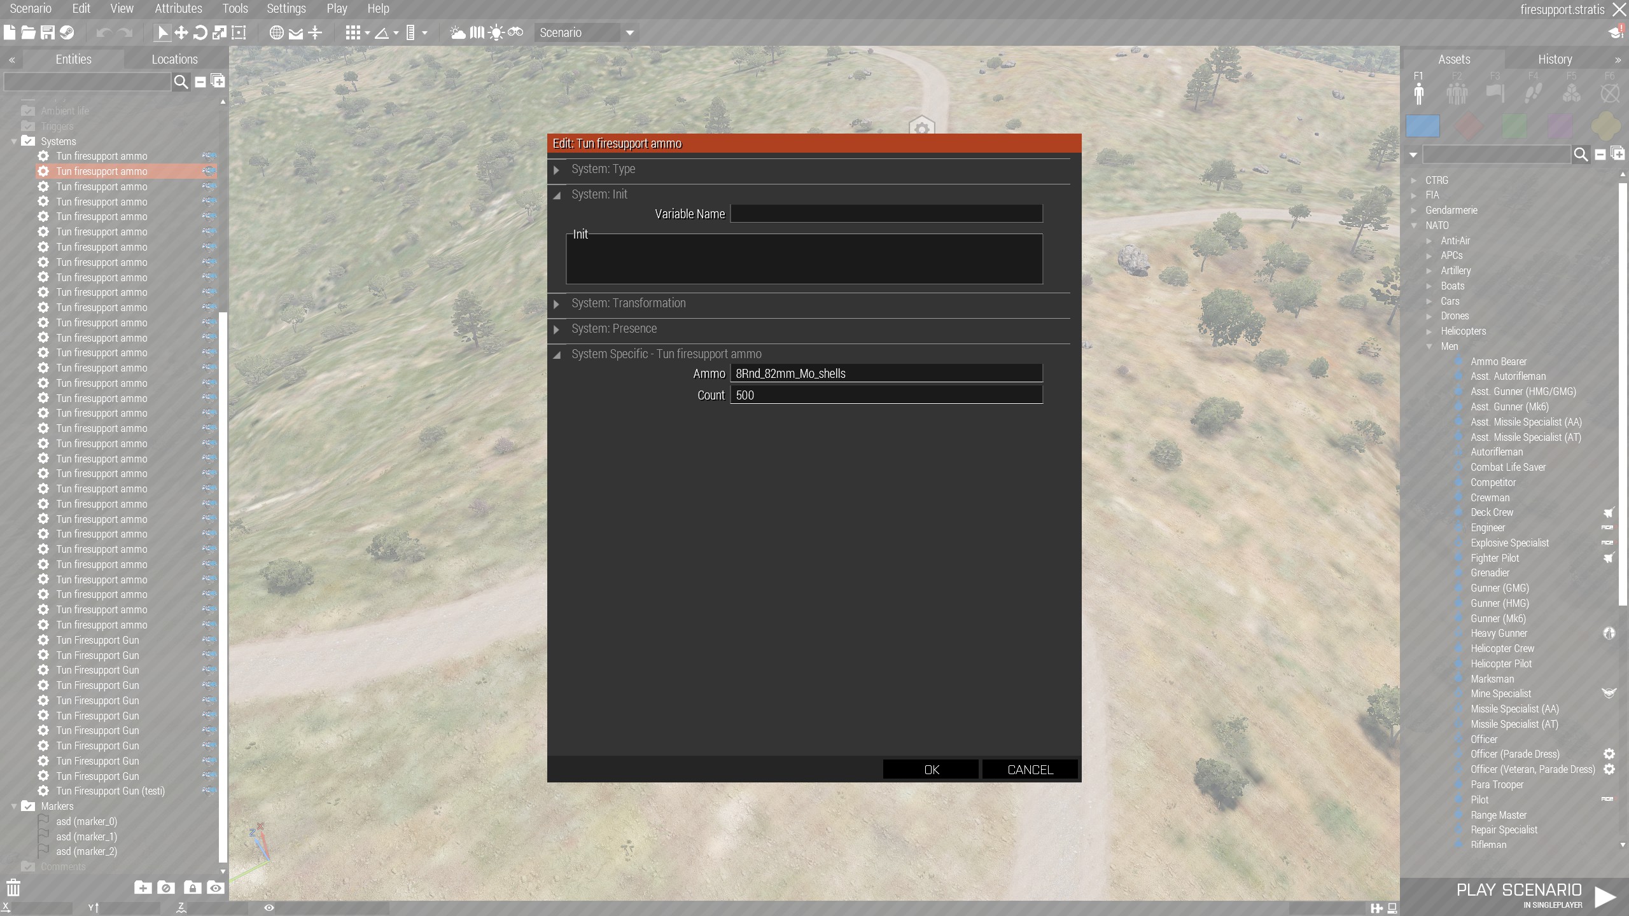Collapse the Systems tree group
Viewport: 1629px width, 916px height.
pyautogui.click(x=14, y=141)
